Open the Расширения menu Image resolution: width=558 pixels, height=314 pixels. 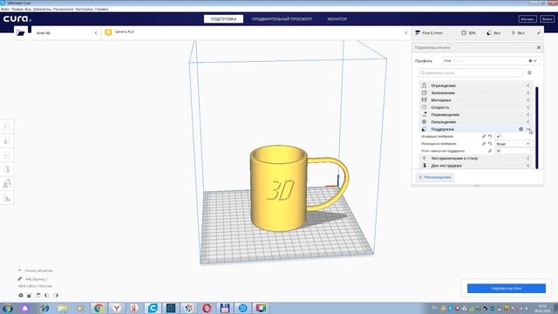(x=63, y=9)
